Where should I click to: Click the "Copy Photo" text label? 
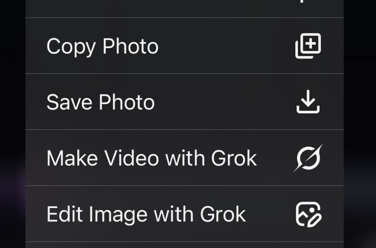pos(102,46)
